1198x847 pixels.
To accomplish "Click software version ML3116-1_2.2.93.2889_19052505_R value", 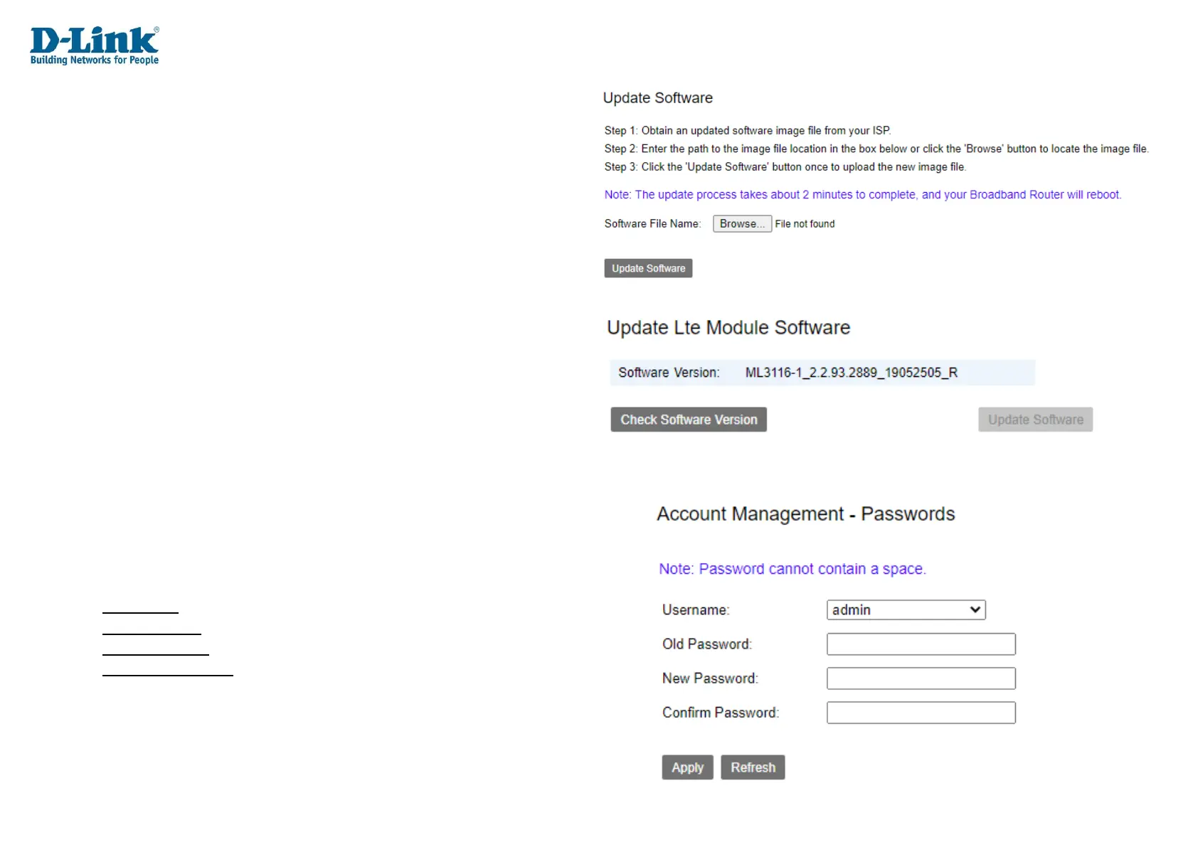I will pos(852,373).
